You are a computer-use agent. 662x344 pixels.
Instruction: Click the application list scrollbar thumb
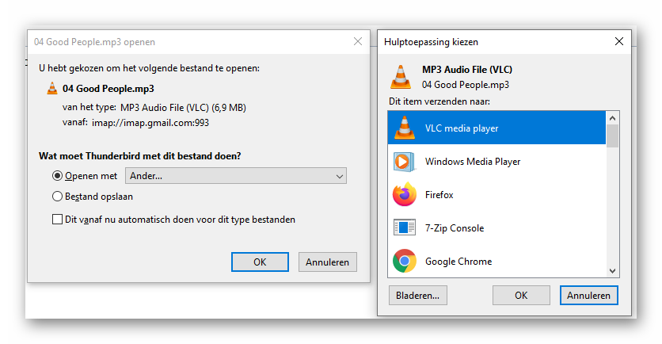click(612, 136)
